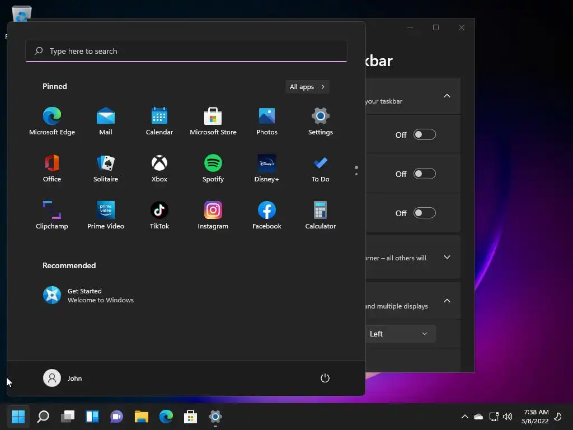The width and height of the screenshot is (573, 430).
Task: Open Settings from the pinned apps
Action: (x=321, y=121)
